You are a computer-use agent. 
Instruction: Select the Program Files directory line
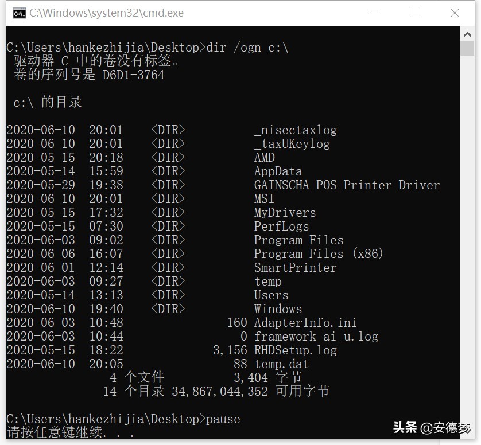[x=298, y=240]
